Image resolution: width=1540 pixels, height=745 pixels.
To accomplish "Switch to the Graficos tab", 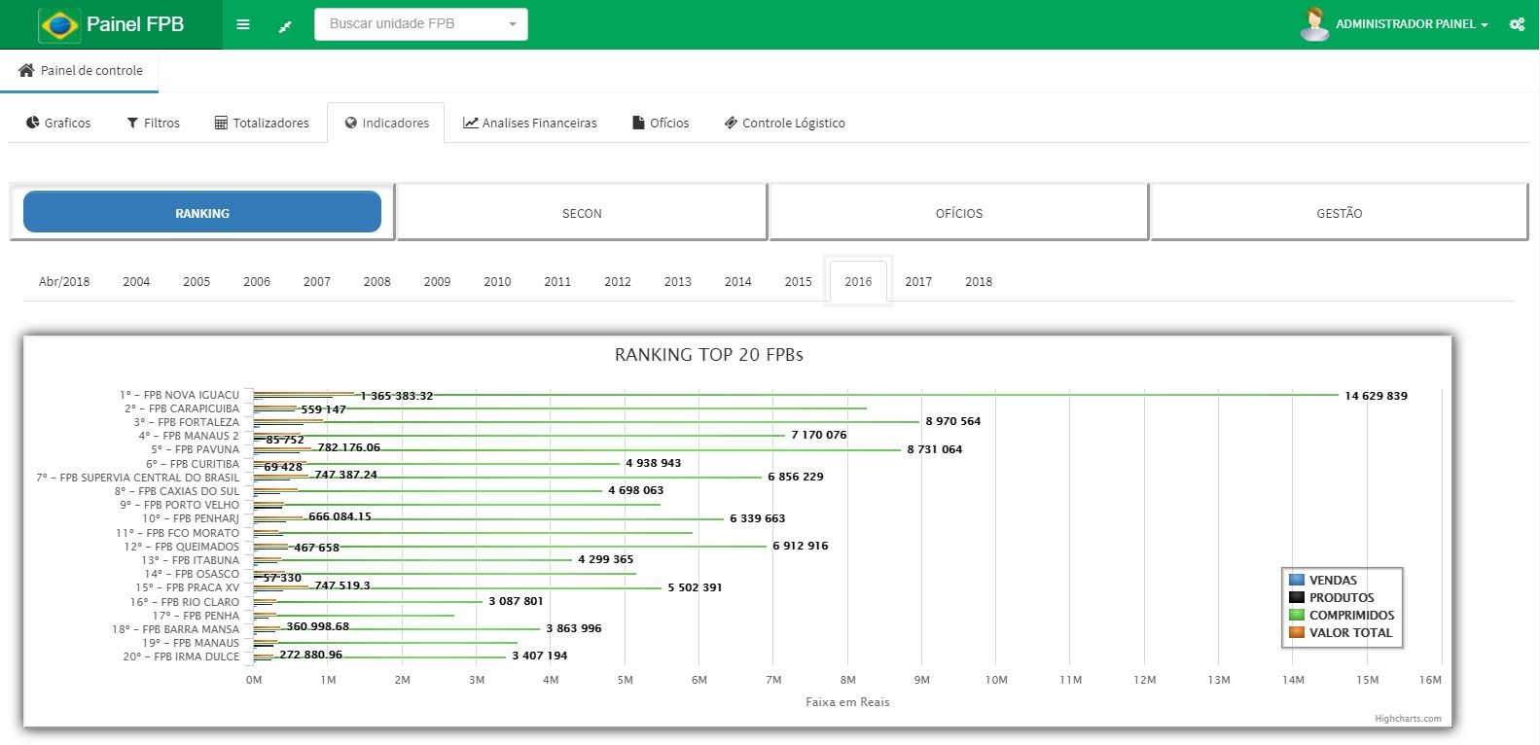I will click(x=58, y=123).
